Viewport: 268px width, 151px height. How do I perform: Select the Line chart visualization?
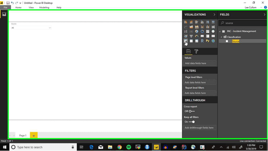186,27
